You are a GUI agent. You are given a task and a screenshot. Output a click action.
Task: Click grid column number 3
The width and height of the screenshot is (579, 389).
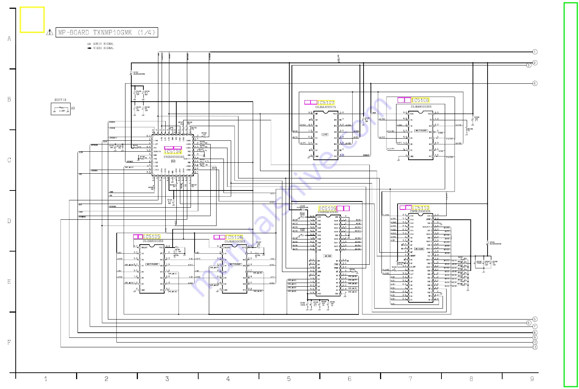[167, 379]
